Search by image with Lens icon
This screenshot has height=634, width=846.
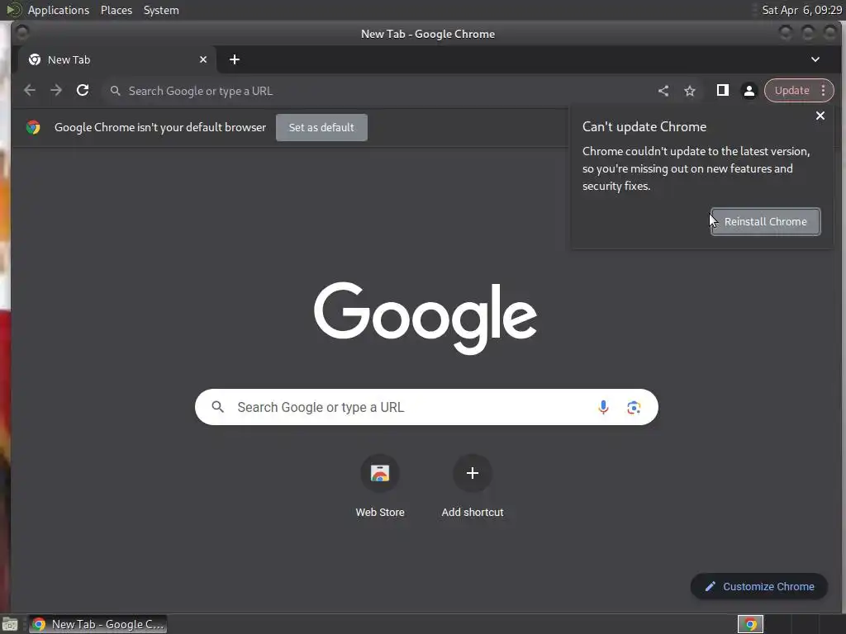[x=634, y=408]
